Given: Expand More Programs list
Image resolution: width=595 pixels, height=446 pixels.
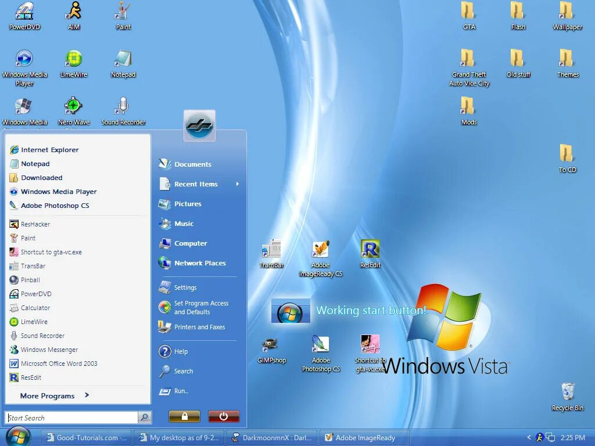Looking at the screenshot, I should click(x=55, y=395).
